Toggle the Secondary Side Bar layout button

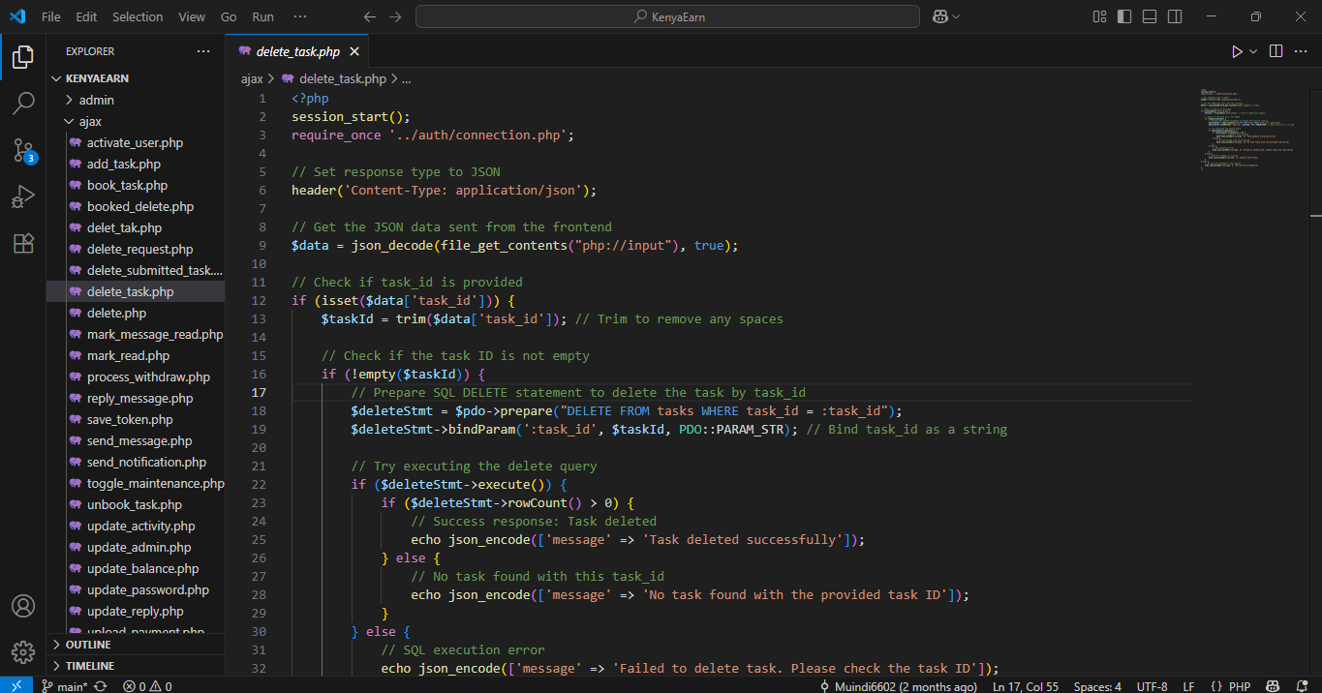(1175, 16)
